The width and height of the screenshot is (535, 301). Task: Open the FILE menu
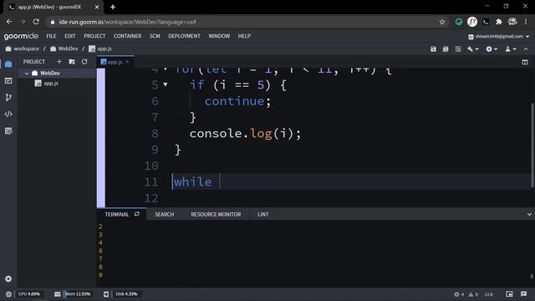(x=51, y=36)
